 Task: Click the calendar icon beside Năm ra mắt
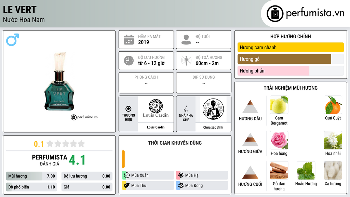pyautogui.click(x=129, y=40)
